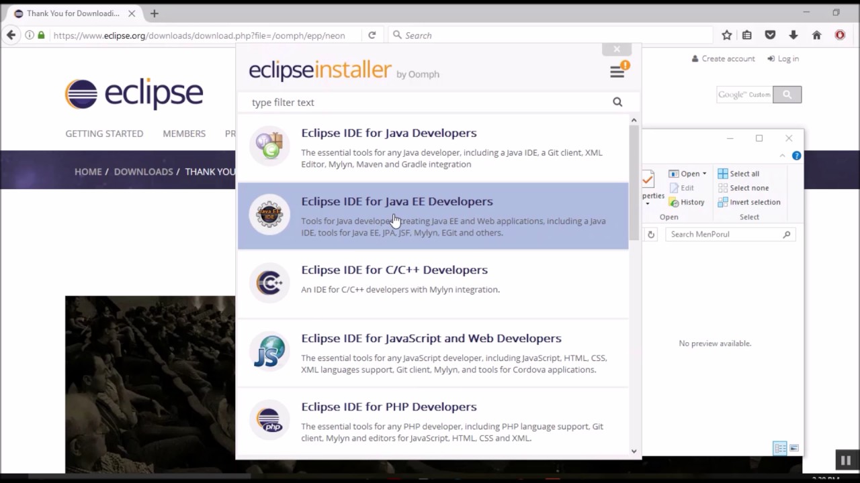Click the installer list scrollbar thumb

point(634,181)
